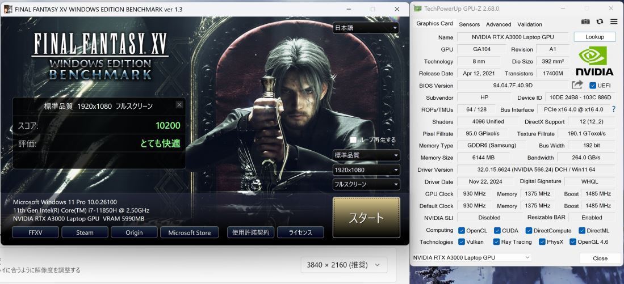The height and width of the screenshot is (284, 624).
Task: Click the Subvendor HP value
Action: [484, 98]
